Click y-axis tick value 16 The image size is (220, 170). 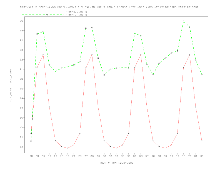(x=21, y=118)
